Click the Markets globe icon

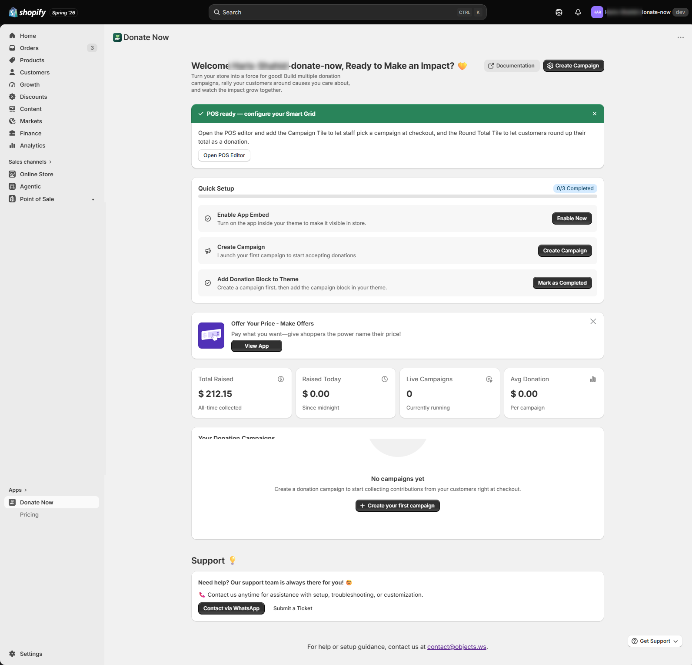[x=12, y=121]
